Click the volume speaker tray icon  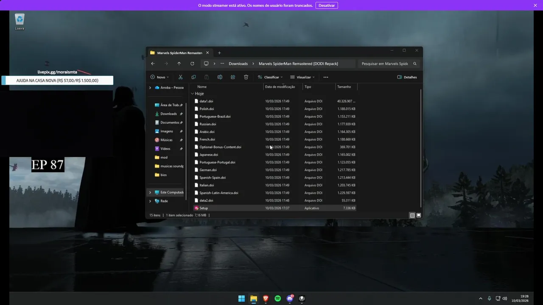tap(505, 298)
